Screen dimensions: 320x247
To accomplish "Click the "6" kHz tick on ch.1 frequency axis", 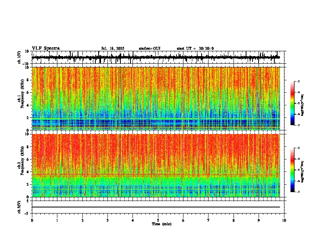I will (28, 92).
